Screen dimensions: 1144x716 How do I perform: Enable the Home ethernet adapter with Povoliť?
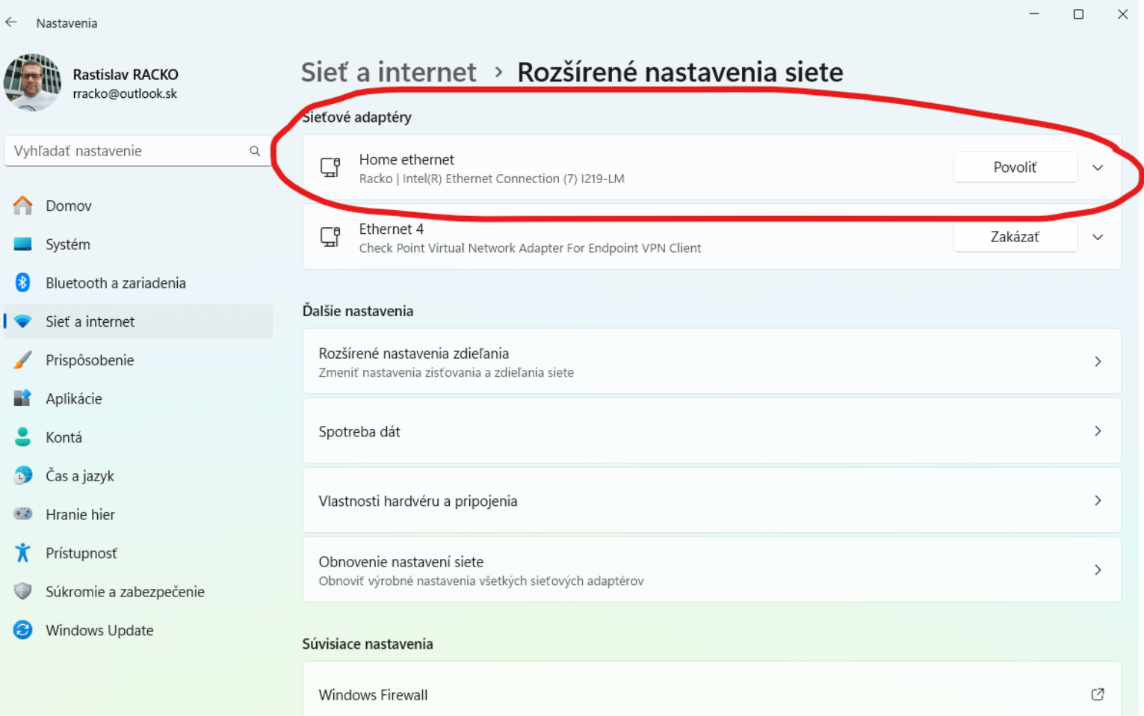pos(1014,167)
